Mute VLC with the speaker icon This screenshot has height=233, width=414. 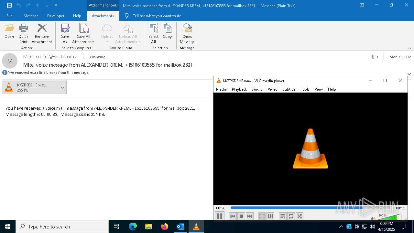pos(373,218)
